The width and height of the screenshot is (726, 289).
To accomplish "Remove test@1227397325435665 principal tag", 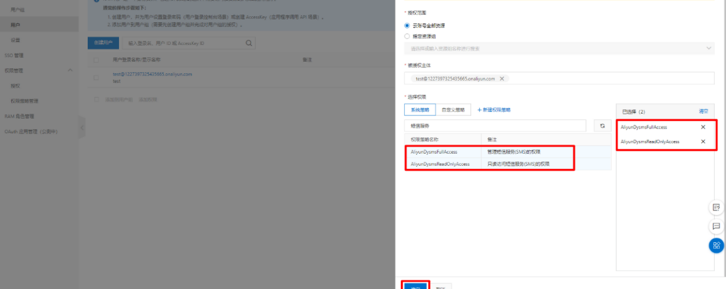I will click(502, 79).
